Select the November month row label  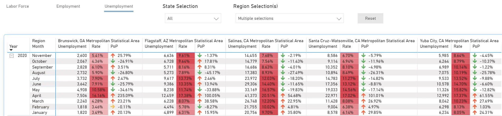point(42,56)
